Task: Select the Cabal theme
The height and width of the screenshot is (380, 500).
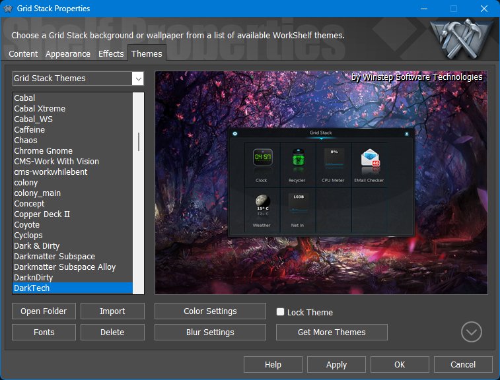Action: pyautogui.click(x=73, y=98)
